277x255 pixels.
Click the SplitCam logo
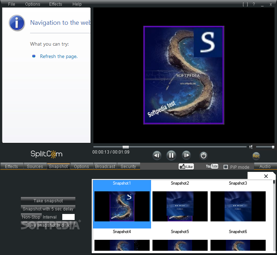tap(46, 154)
